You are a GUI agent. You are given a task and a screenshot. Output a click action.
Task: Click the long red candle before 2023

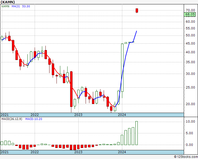click(71, 89)
